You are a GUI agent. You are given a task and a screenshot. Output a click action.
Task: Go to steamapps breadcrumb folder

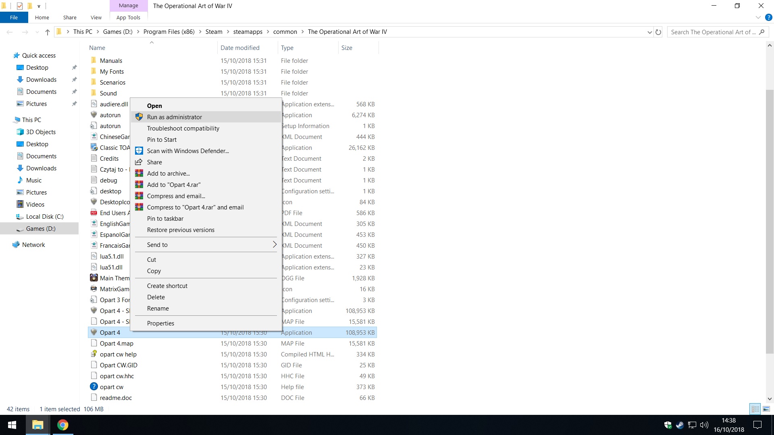pos(248,32)
